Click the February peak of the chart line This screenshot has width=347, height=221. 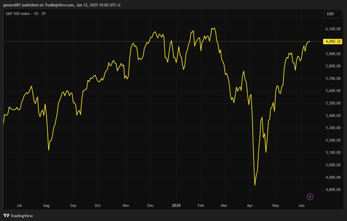(214, 28)
